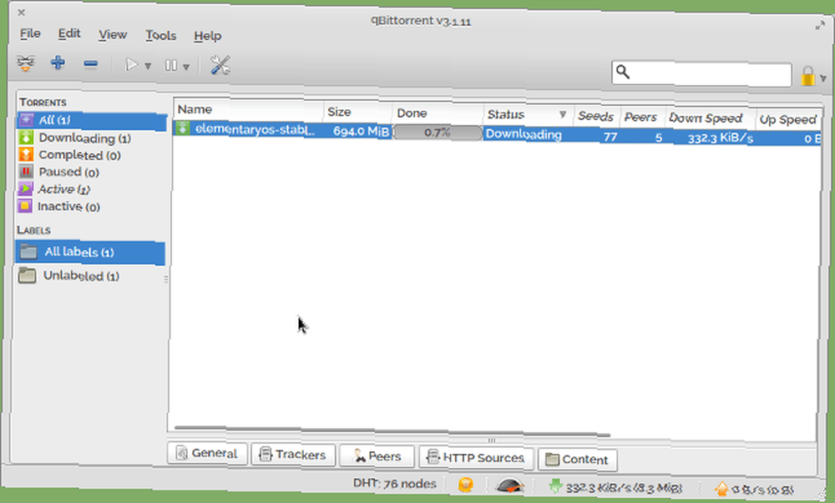Pause the torrent with the pause icon
The image size is (835, 503).
[x=171, y=65]
